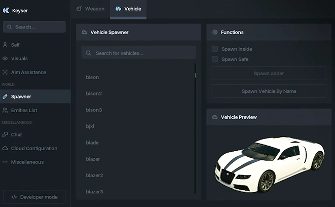This screenshot has height=207, width=335.
Task: Select the bison3 vehicle entry
Action: tap(94, 110)
